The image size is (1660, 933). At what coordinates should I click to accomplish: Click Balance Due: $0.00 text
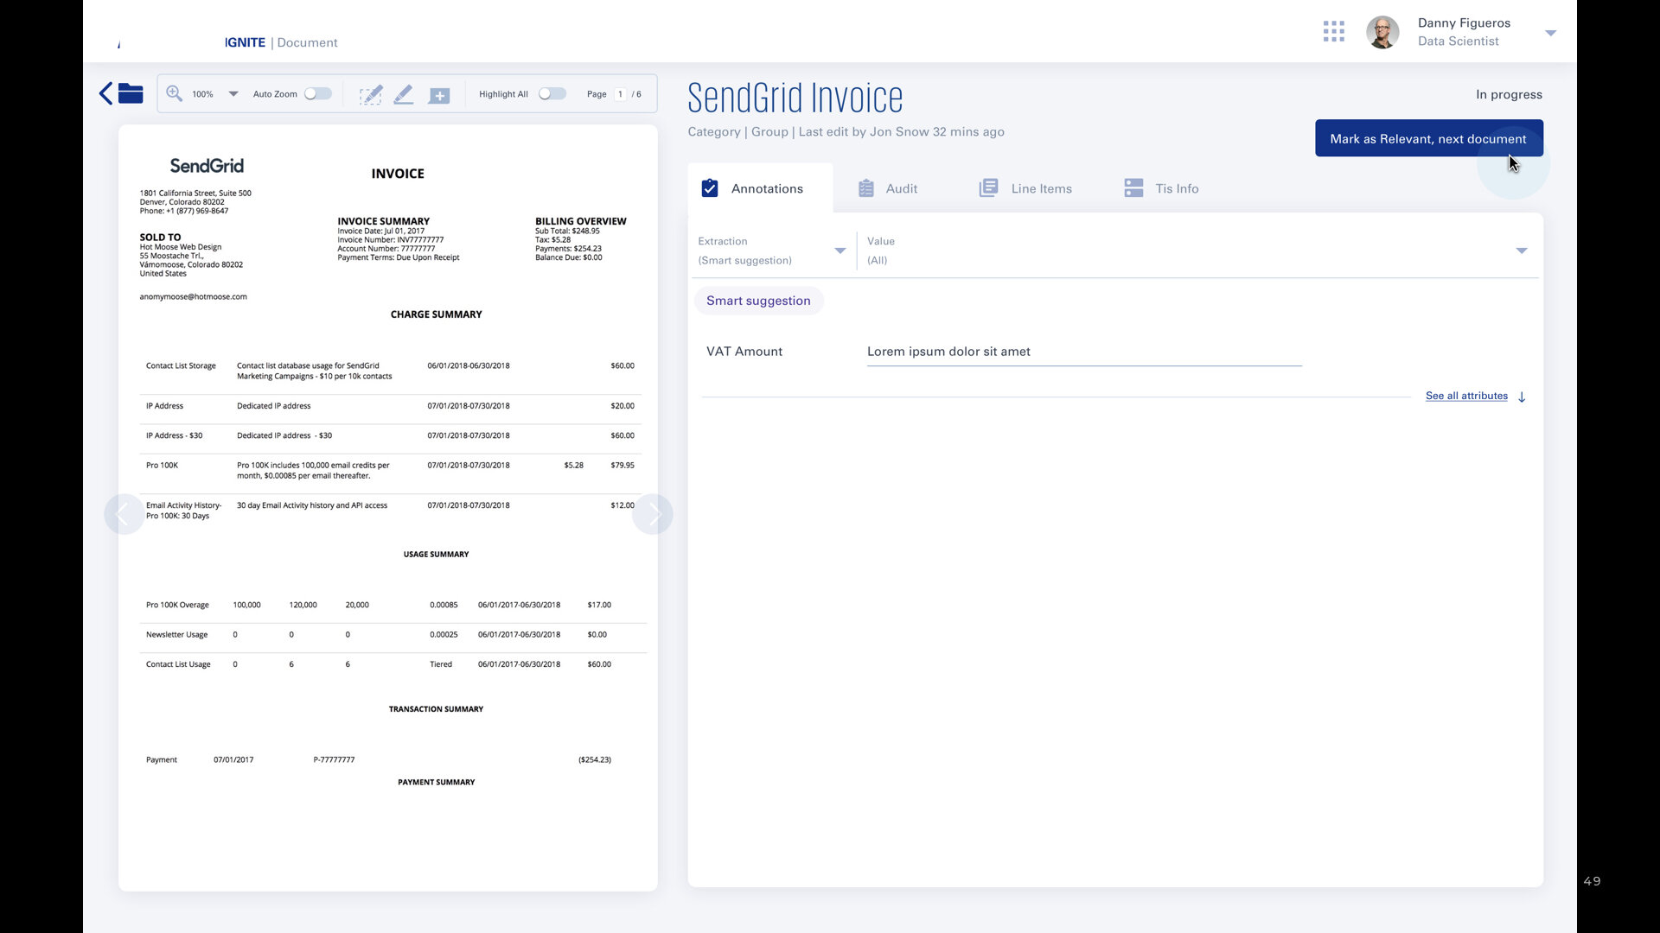pyautogui.click(x=569, y=257)
